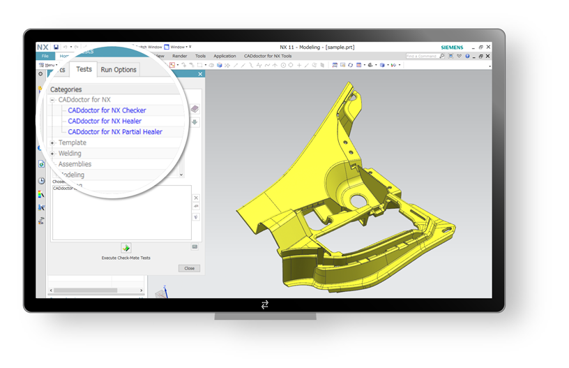
Task: Select CADdoctor for NX Healer test
Action: click(x=105, y=121)
